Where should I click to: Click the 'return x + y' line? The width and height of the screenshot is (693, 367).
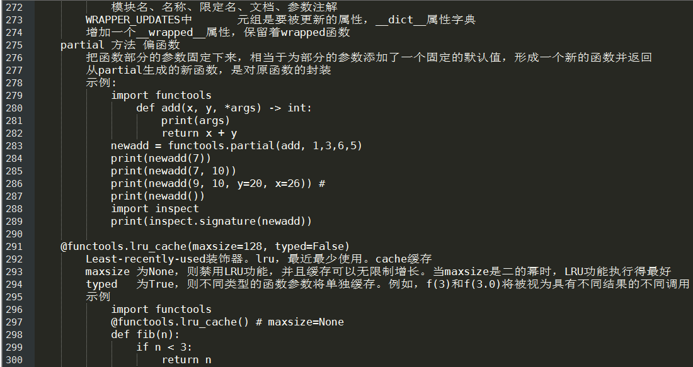[x=199, y=133]
